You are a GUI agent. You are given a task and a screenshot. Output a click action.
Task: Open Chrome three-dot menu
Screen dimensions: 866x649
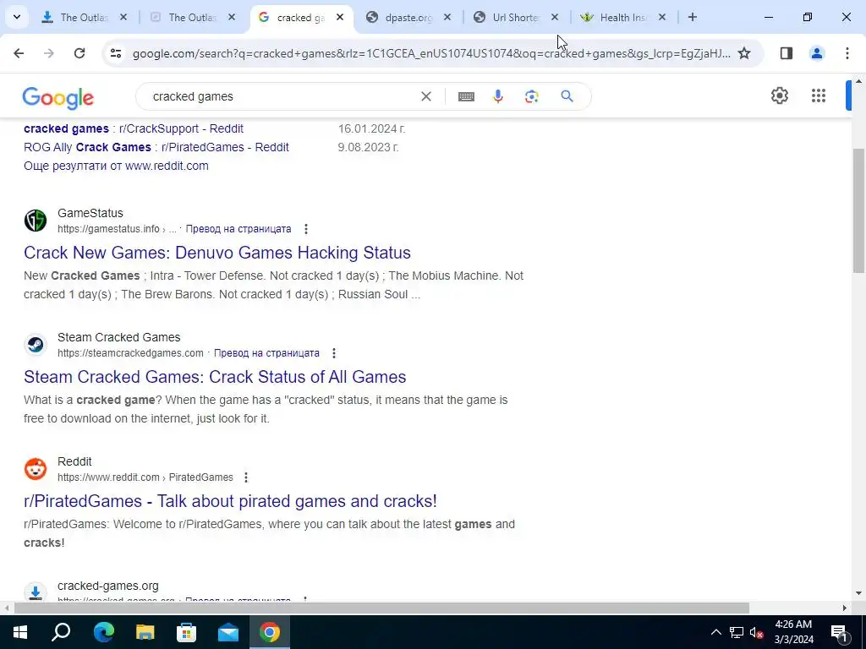coord(847,53)
